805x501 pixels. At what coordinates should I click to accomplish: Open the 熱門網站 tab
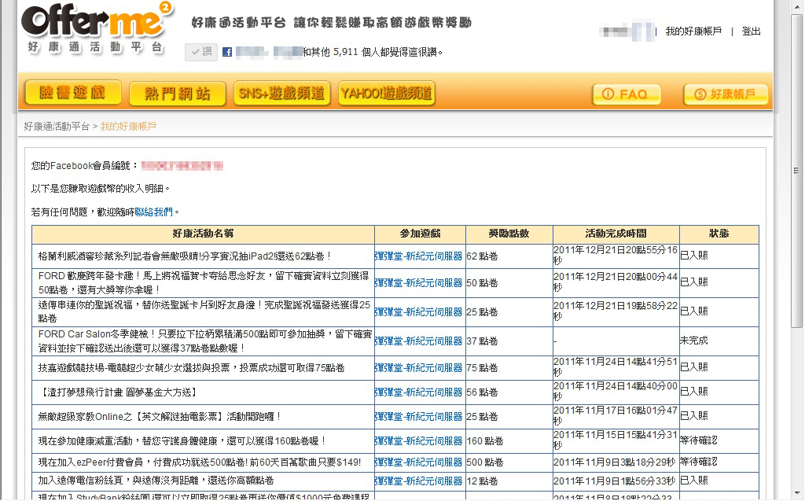178,94
